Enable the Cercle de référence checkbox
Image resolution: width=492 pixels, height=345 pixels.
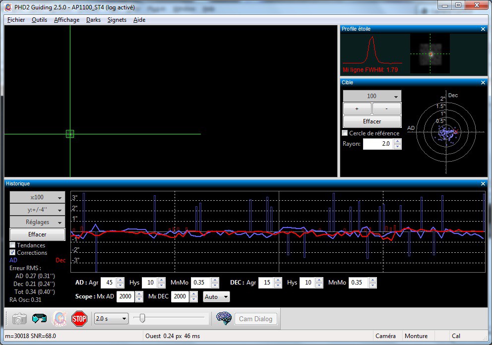click(x=345, y=133)
